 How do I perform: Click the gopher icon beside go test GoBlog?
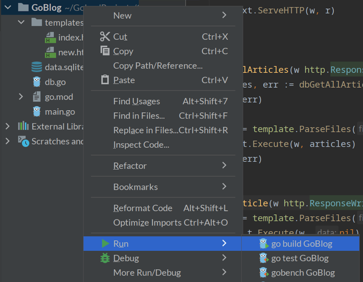264,258
